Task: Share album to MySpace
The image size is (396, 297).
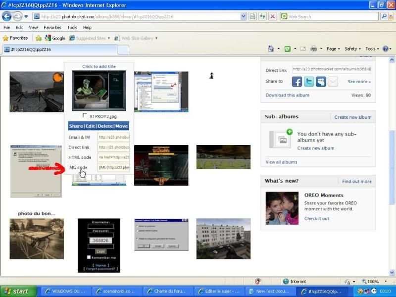Action: 321,82
